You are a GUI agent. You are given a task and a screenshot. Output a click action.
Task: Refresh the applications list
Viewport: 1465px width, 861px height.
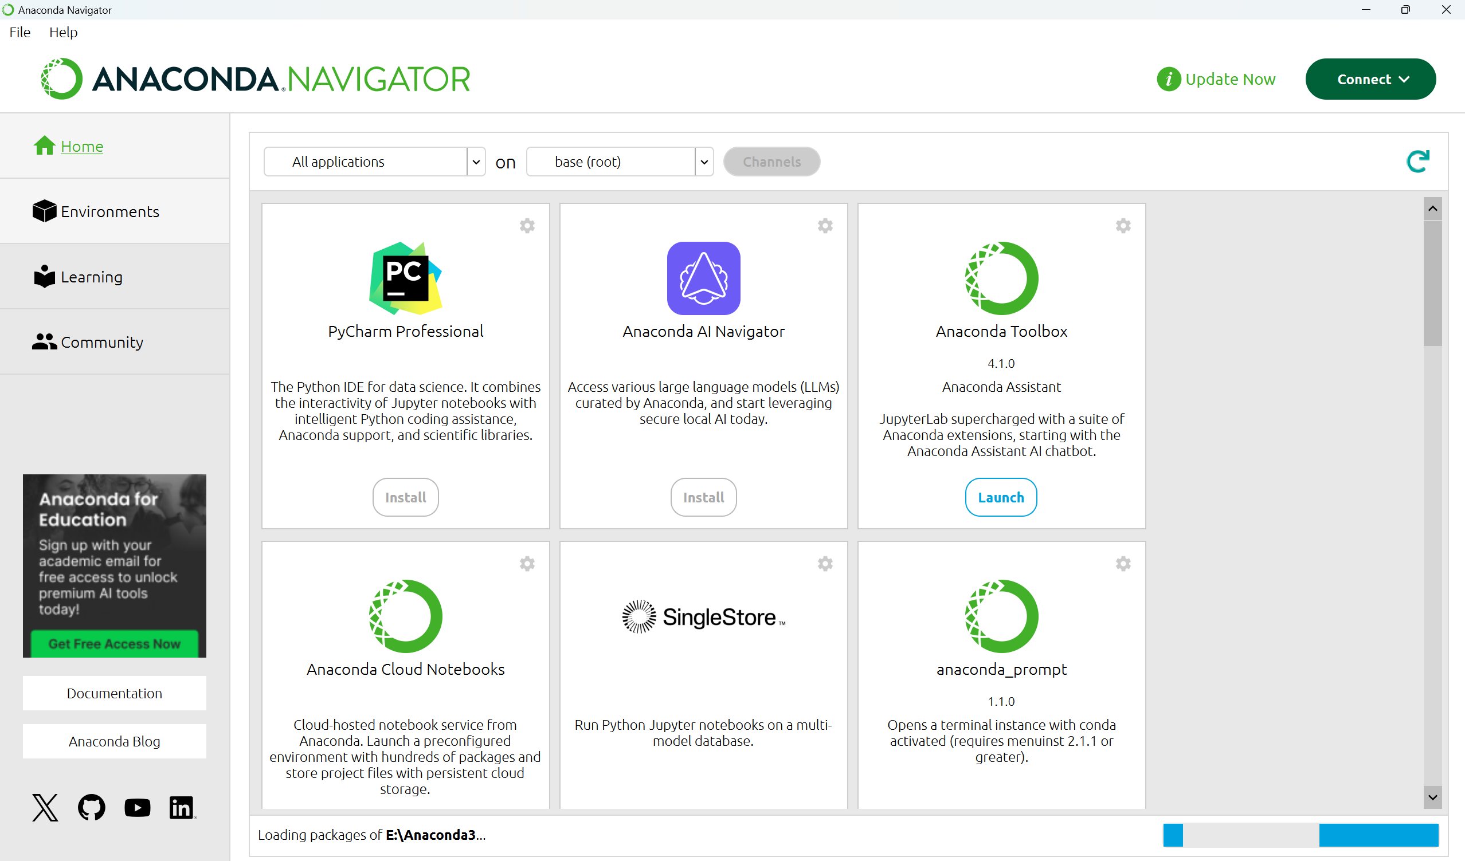click(1417, 162)
